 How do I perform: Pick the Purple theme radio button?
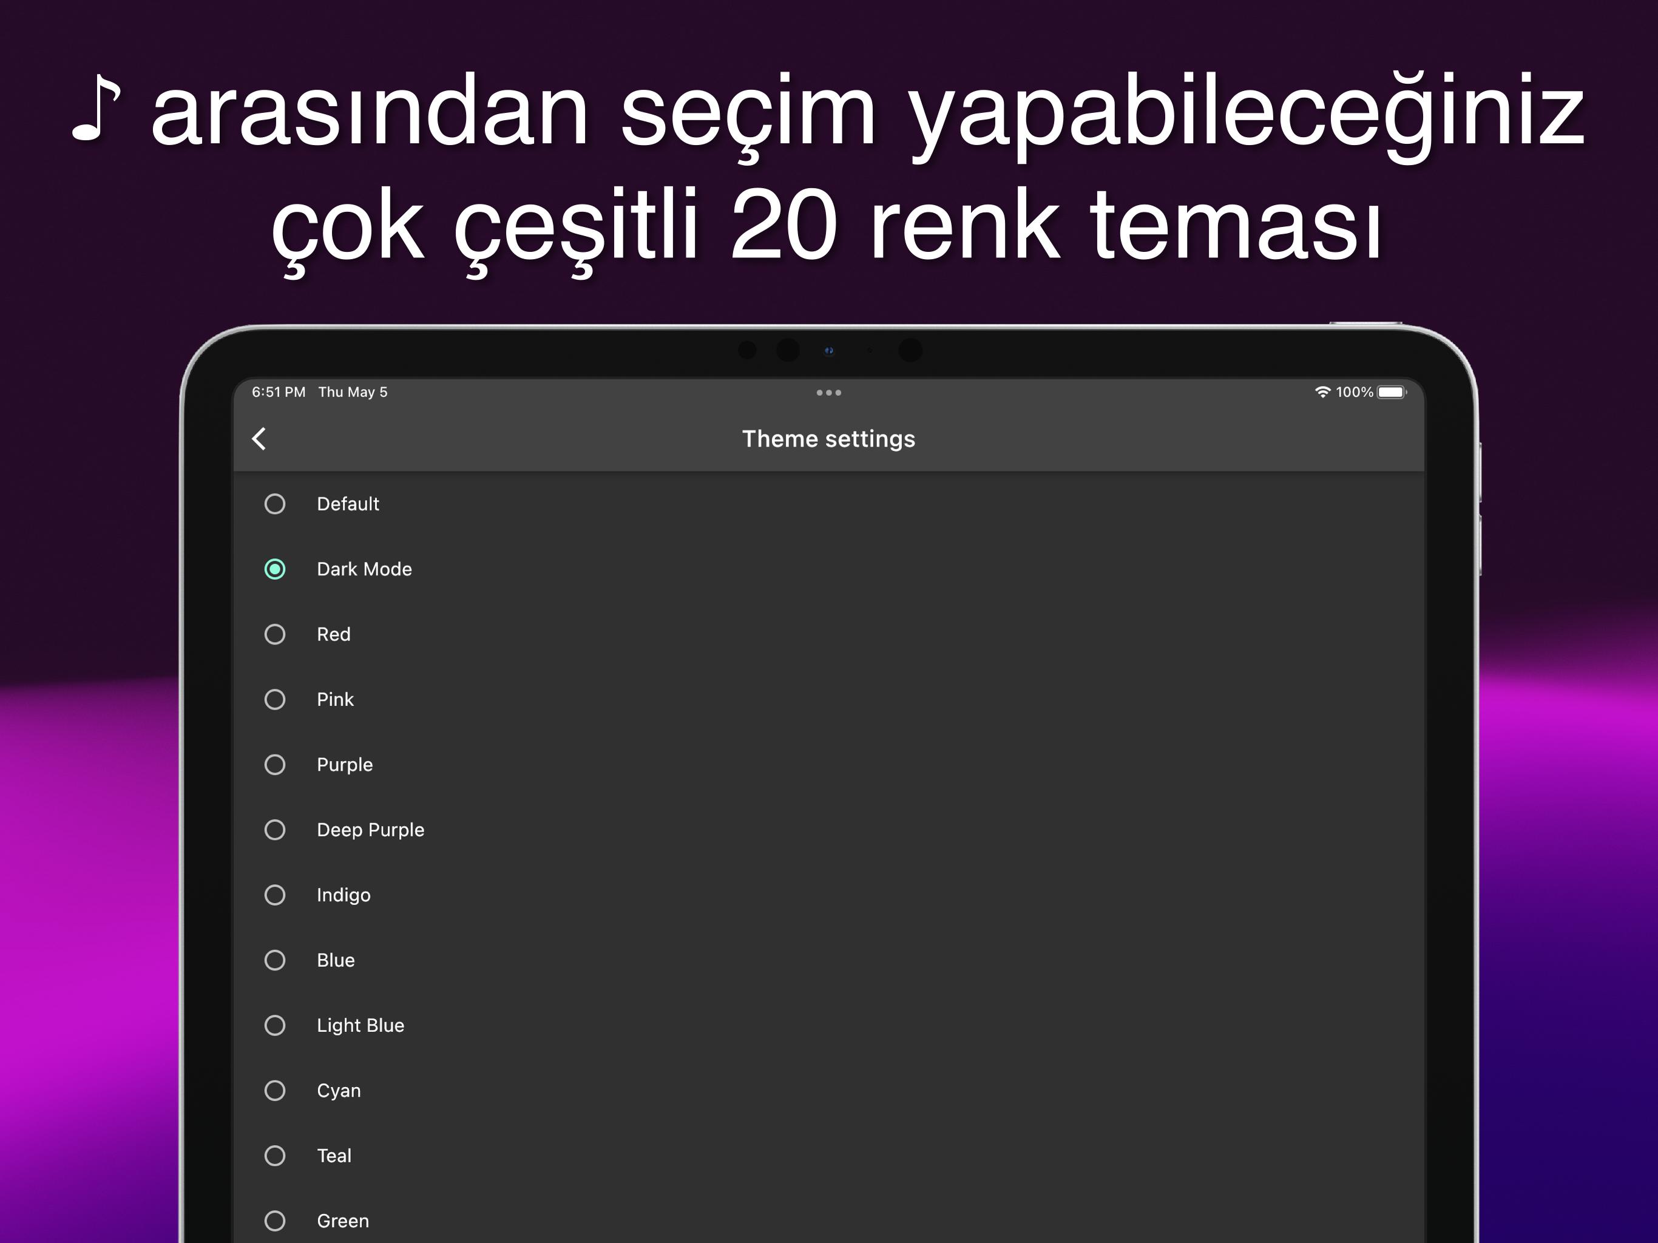(x=275, y=765)
